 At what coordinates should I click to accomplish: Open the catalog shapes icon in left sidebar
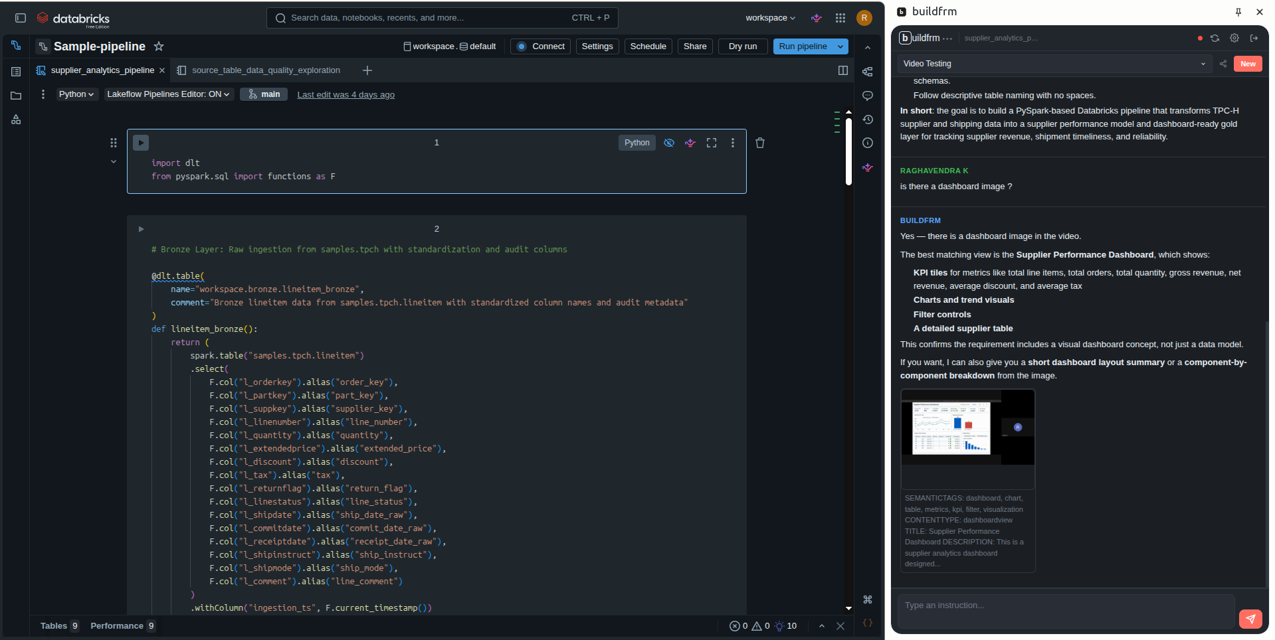[x=16, y=120]
